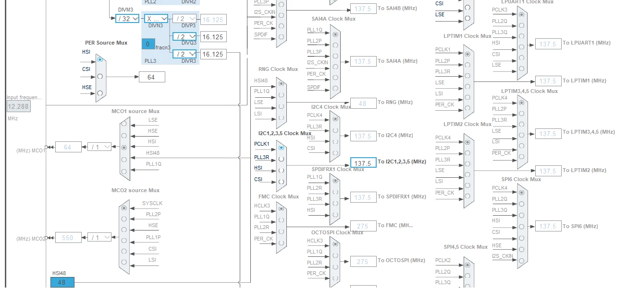627x288 pixels.
Task: Choose SPDIF in SAI4A Clock Mux
Action: click(335, 89)
